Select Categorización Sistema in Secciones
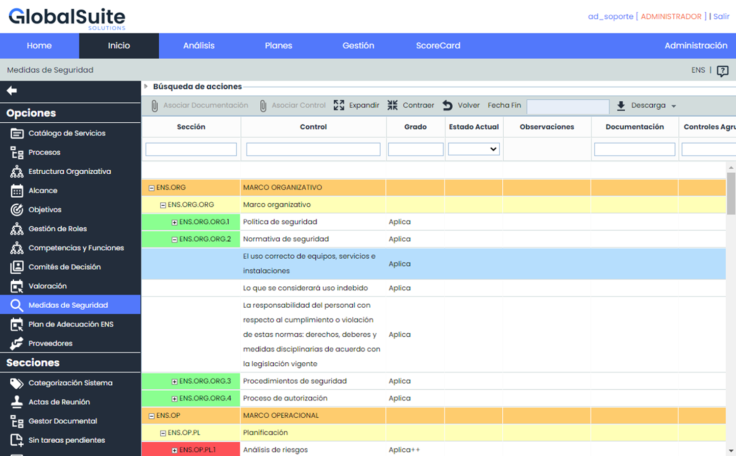This screenshot has height=456, width=736. [70, 383]
